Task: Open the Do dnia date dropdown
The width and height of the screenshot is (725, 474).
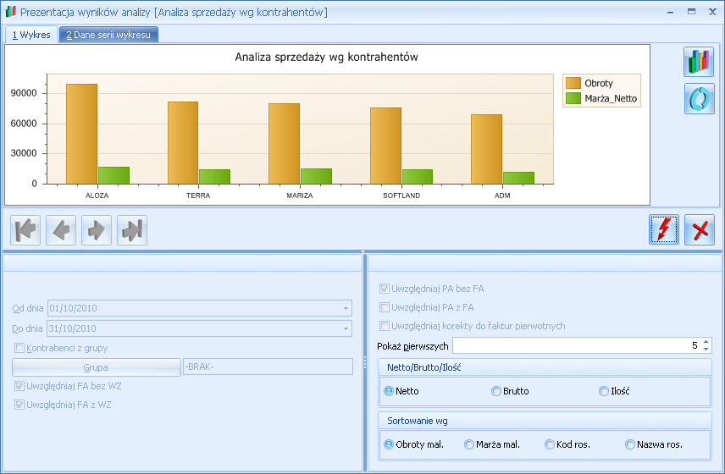Action: tap(346, 328)
